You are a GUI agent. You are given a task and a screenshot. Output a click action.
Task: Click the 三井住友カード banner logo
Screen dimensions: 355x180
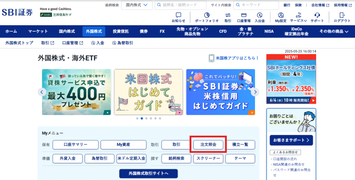pyautogui.click(x=56, y=15)
